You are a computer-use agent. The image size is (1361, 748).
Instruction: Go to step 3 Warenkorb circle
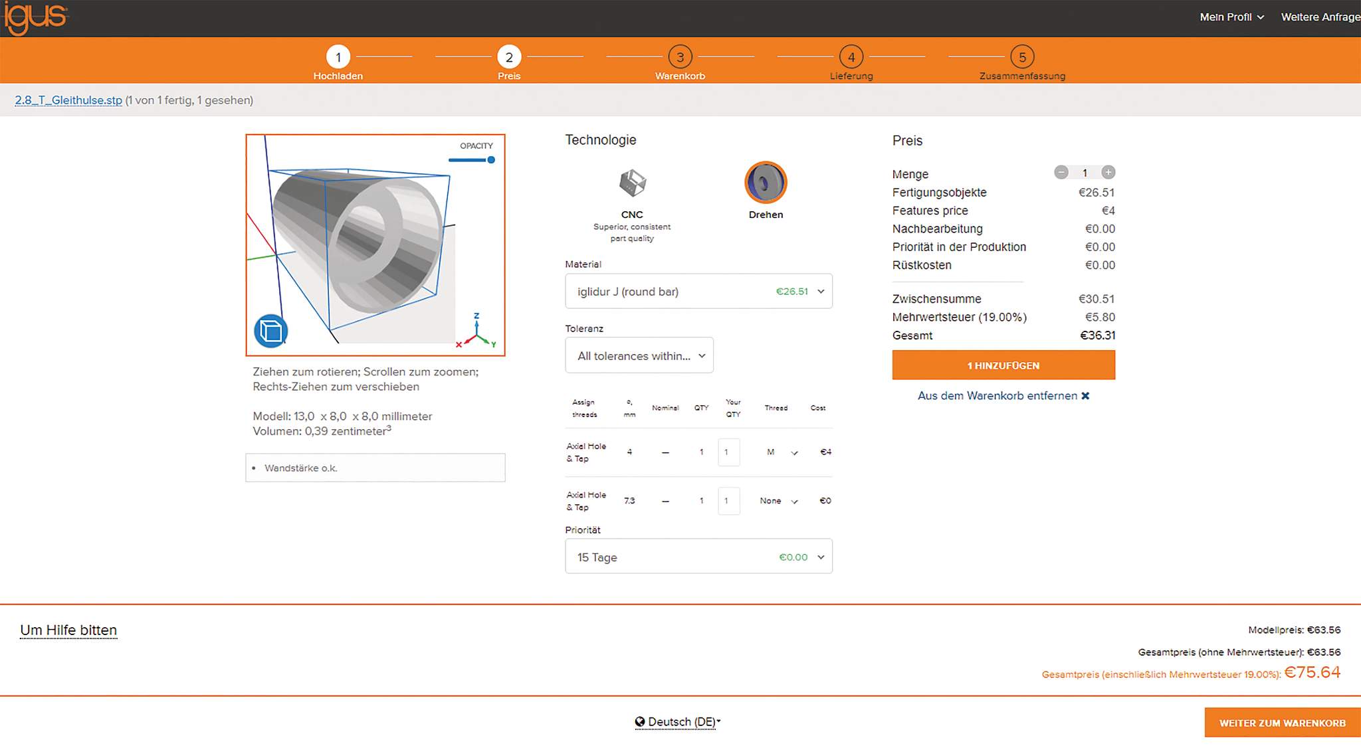680,57
